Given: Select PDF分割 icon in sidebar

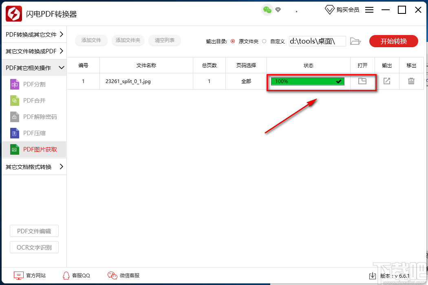Looking at the screenshot, I should [x=14, y=84].
